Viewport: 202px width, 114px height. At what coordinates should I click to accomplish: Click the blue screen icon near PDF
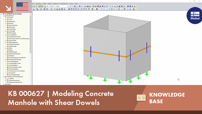tap(130, 6)
